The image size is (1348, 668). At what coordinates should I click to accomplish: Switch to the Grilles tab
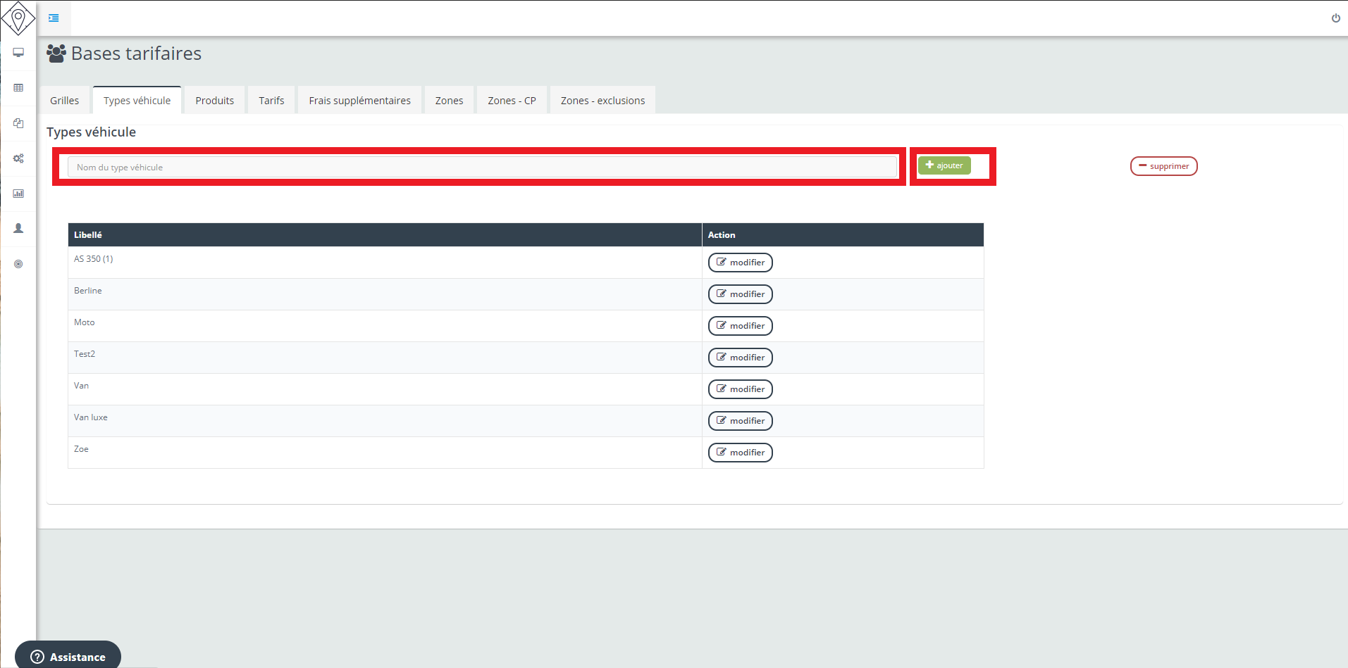click(x=64, y=101)
